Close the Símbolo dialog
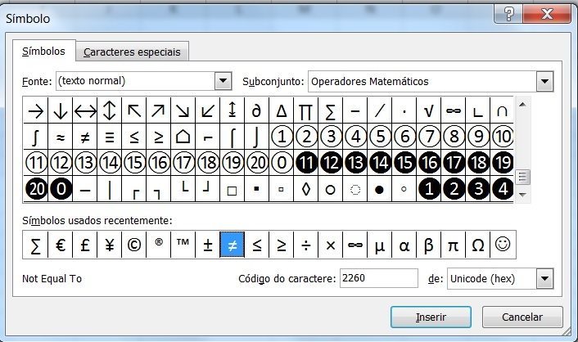This screenshot has width=578, height=342. 547,14
